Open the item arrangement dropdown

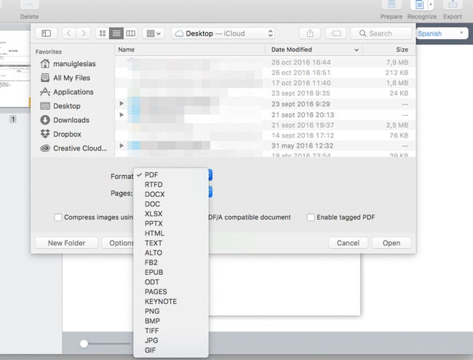(x=154, y=33)
